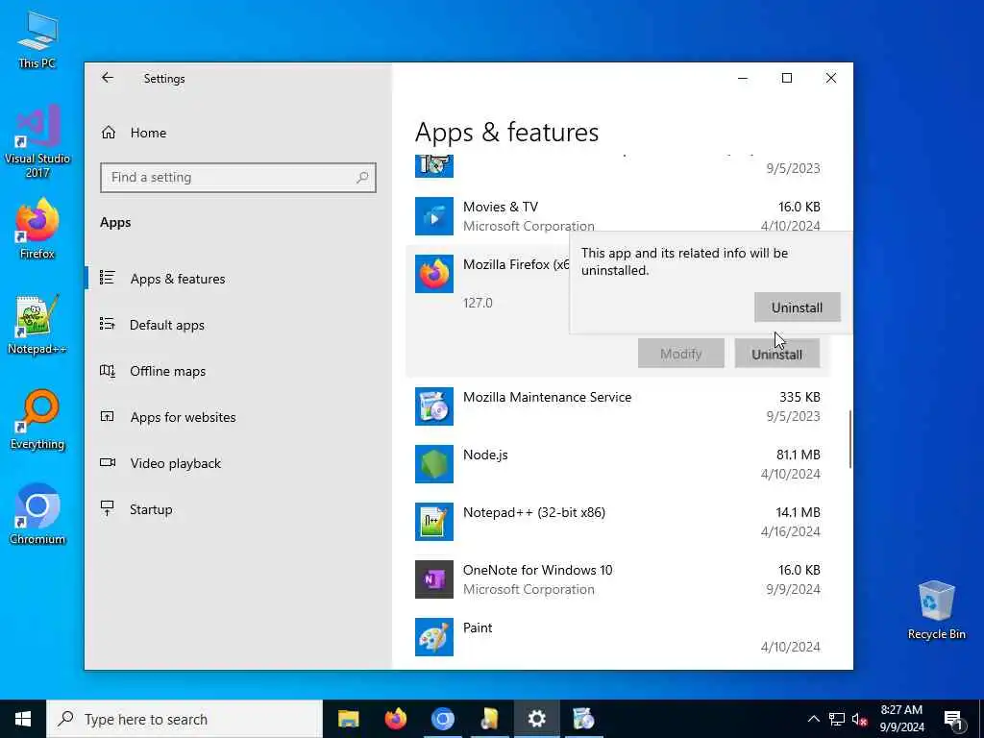Select the Everything desktop shortcut
The width and height of the screenshot is (984, 738).
tap(37, 420)
